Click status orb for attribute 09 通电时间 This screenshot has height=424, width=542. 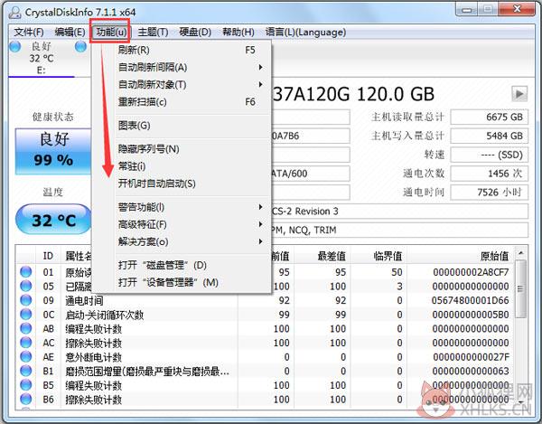tap(26, 300)
